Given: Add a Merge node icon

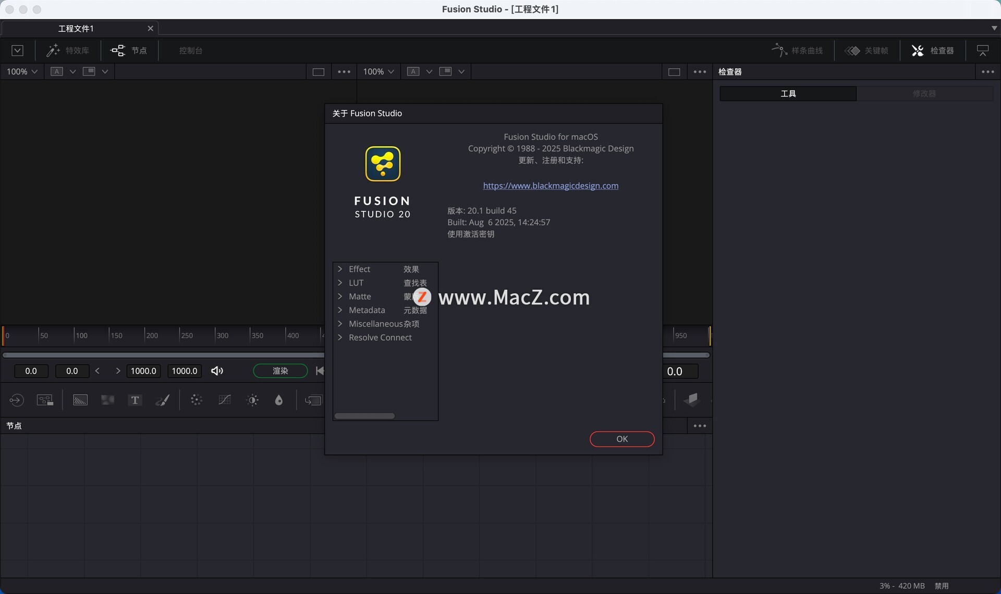Looking at the screenshot, I should 313,400.
